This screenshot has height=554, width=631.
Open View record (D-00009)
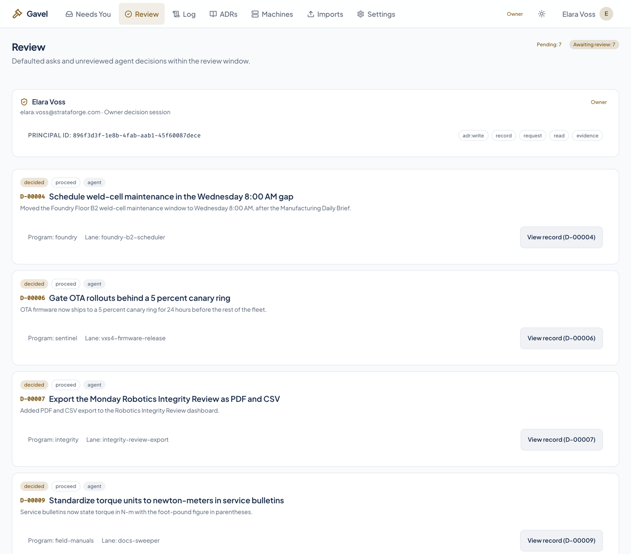coord(561,541)
